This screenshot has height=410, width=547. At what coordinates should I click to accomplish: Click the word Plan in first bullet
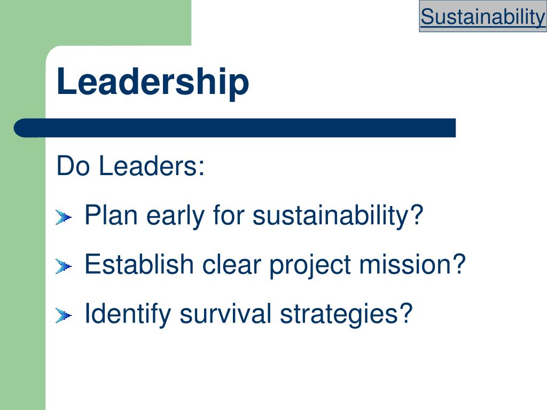[111, 215]
